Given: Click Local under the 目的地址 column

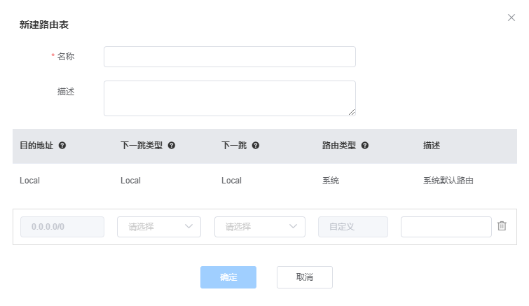Looking at the screenshot, I should [30, 181].
